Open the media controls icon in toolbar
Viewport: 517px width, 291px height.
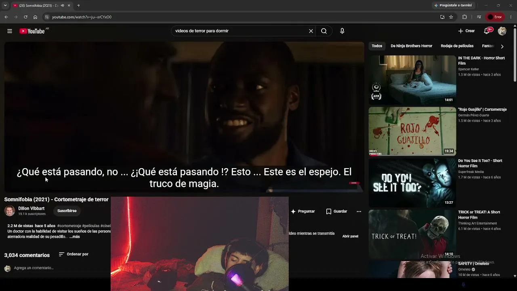click(x=479, y=17)
